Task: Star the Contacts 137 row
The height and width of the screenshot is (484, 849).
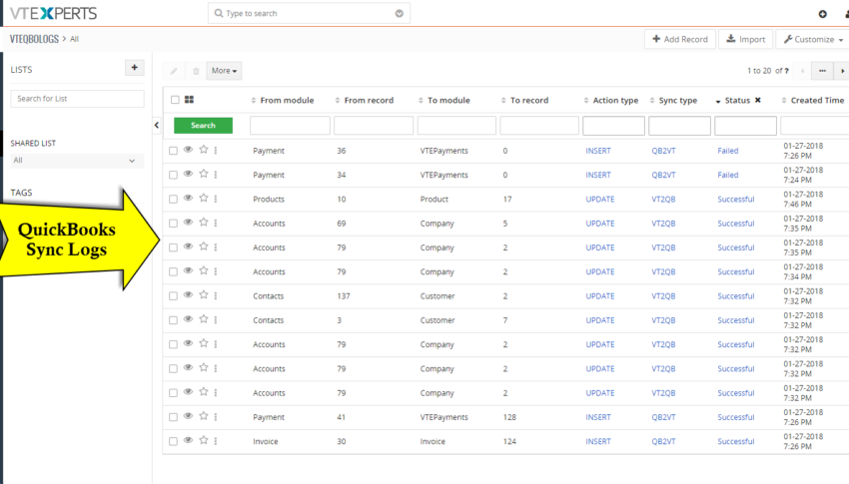Action: point(204,294)
